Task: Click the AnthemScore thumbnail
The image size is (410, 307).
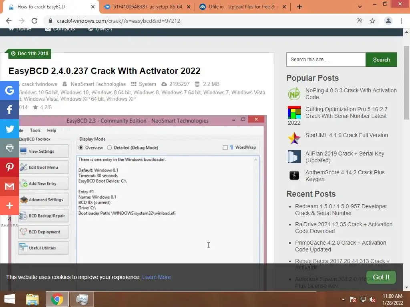Action: click(294, 175)
